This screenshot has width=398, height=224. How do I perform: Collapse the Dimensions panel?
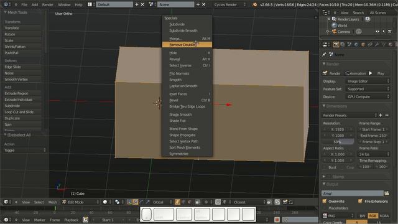click(x=324, y=106)
